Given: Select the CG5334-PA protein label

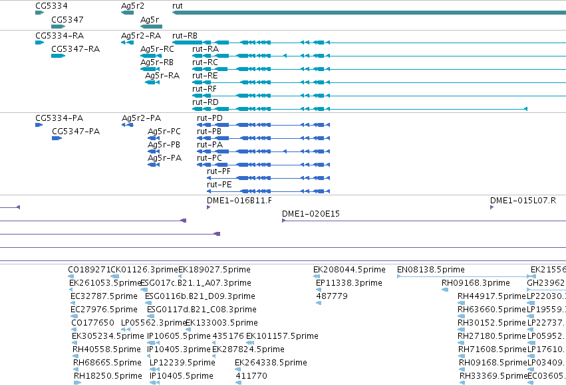Looking at the screenshot, I should [59, 118].
